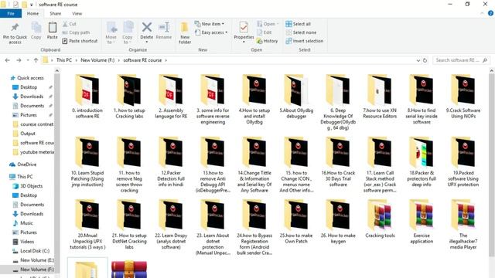The width and height of the screenshot is (495, 278).
Task: Pin folder to Quick access
Action: point(15,33)
